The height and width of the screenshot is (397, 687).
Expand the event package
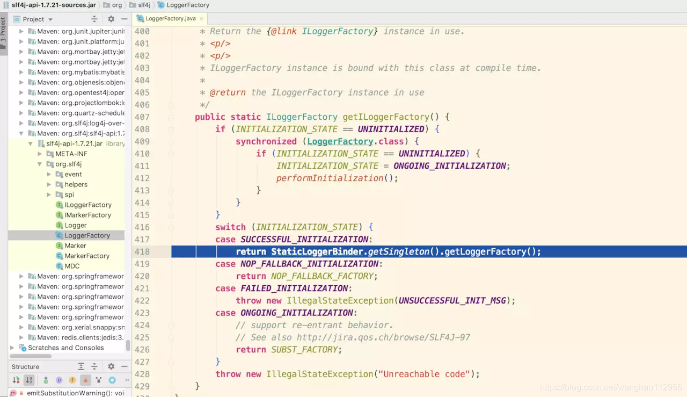coord(49,174)
